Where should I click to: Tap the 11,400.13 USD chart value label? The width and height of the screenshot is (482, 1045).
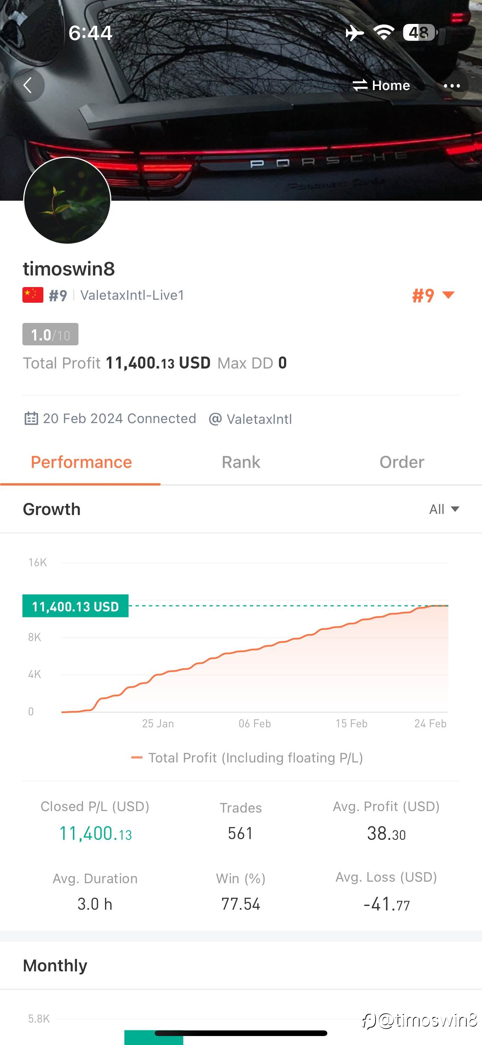click(x=75, y=606)
